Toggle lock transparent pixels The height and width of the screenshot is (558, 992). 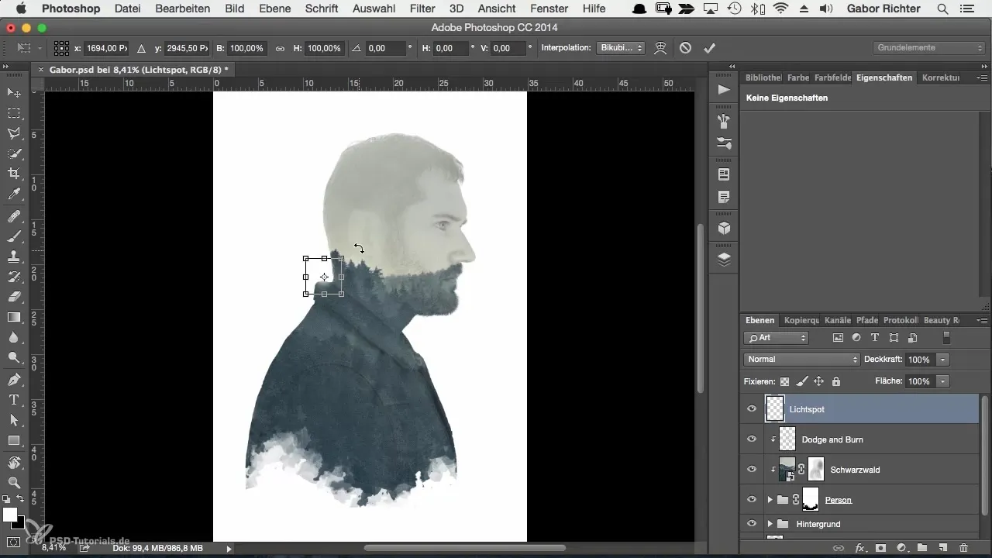tap(784, 381)
